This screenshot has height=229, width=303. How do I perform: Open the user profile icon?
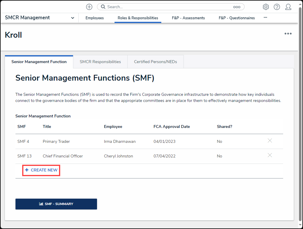point(288,7)
